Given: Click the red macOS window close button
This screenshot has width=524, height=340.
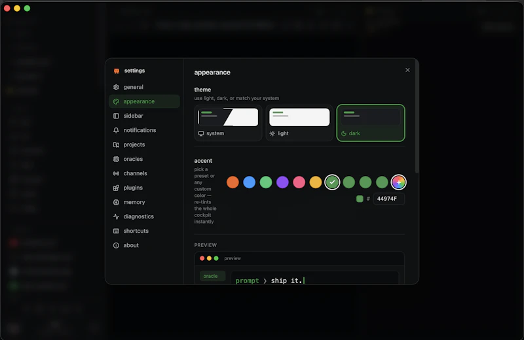Looking at the screenshot, I should [7, 8].
